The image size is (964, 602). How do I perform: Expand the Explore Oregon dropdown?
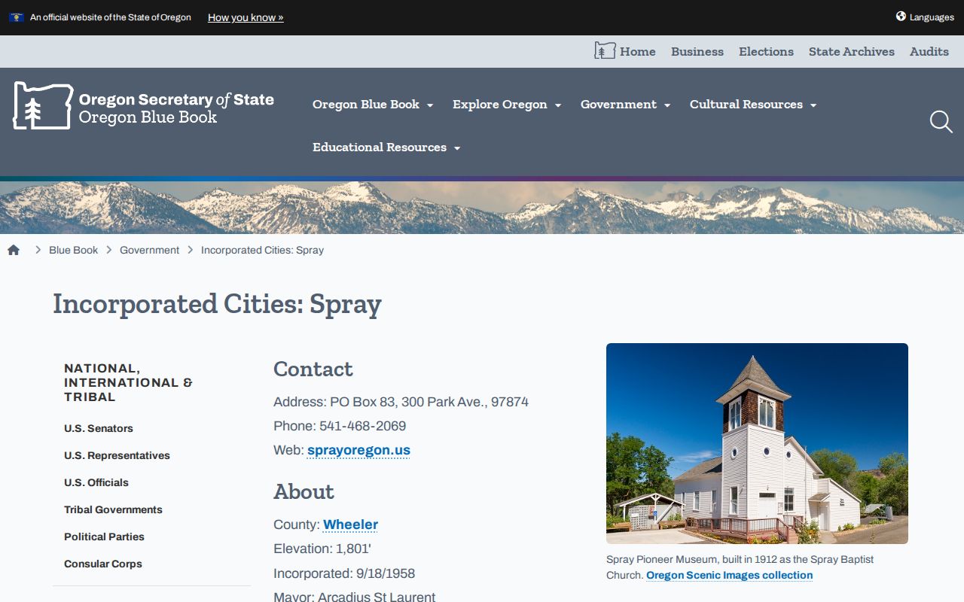click(x=507, y=105)
